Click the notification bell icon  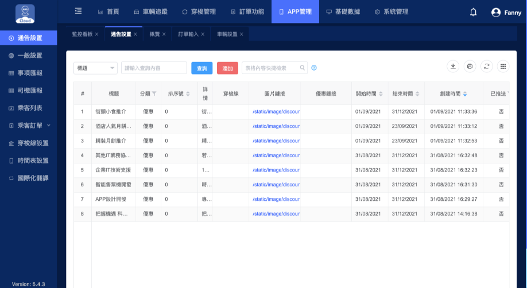[473, 12]
